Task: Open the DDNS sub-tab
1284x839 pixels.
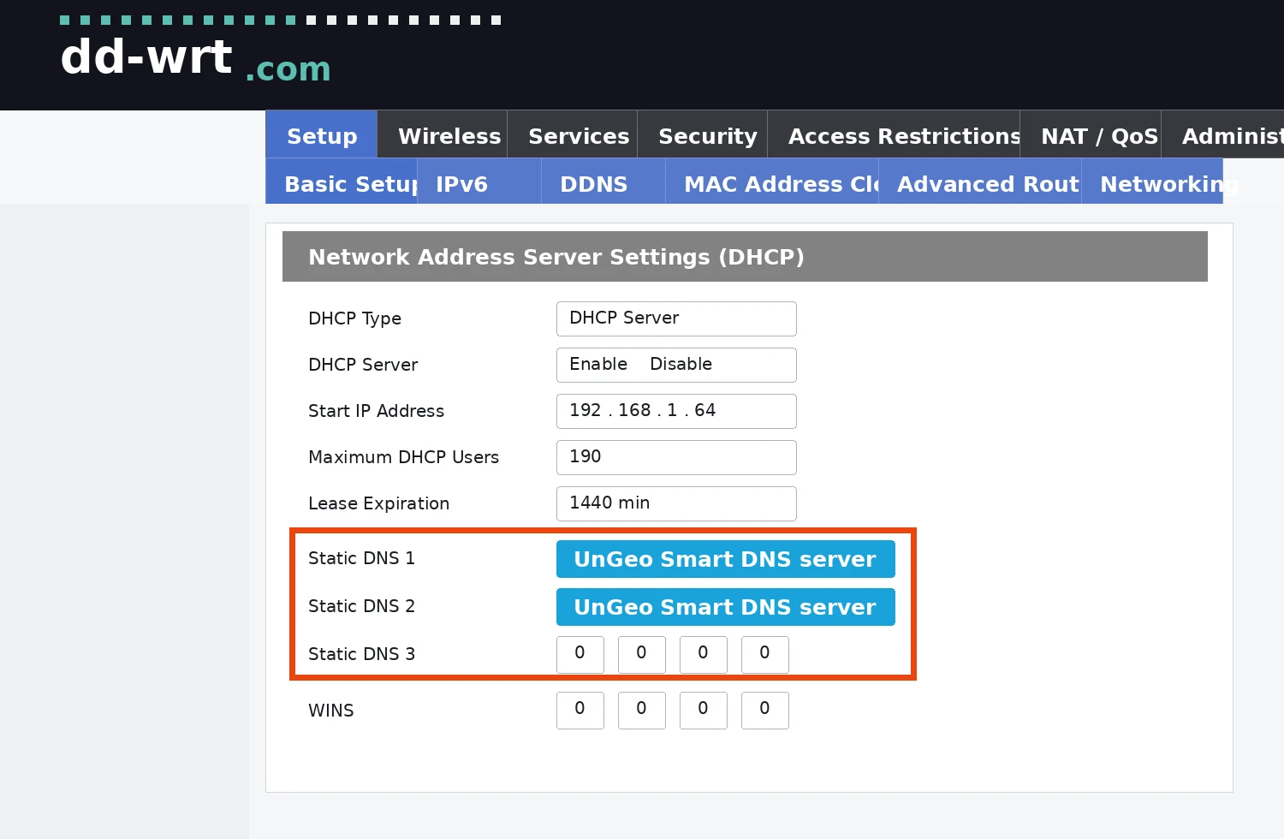Action: coord(603,181)
